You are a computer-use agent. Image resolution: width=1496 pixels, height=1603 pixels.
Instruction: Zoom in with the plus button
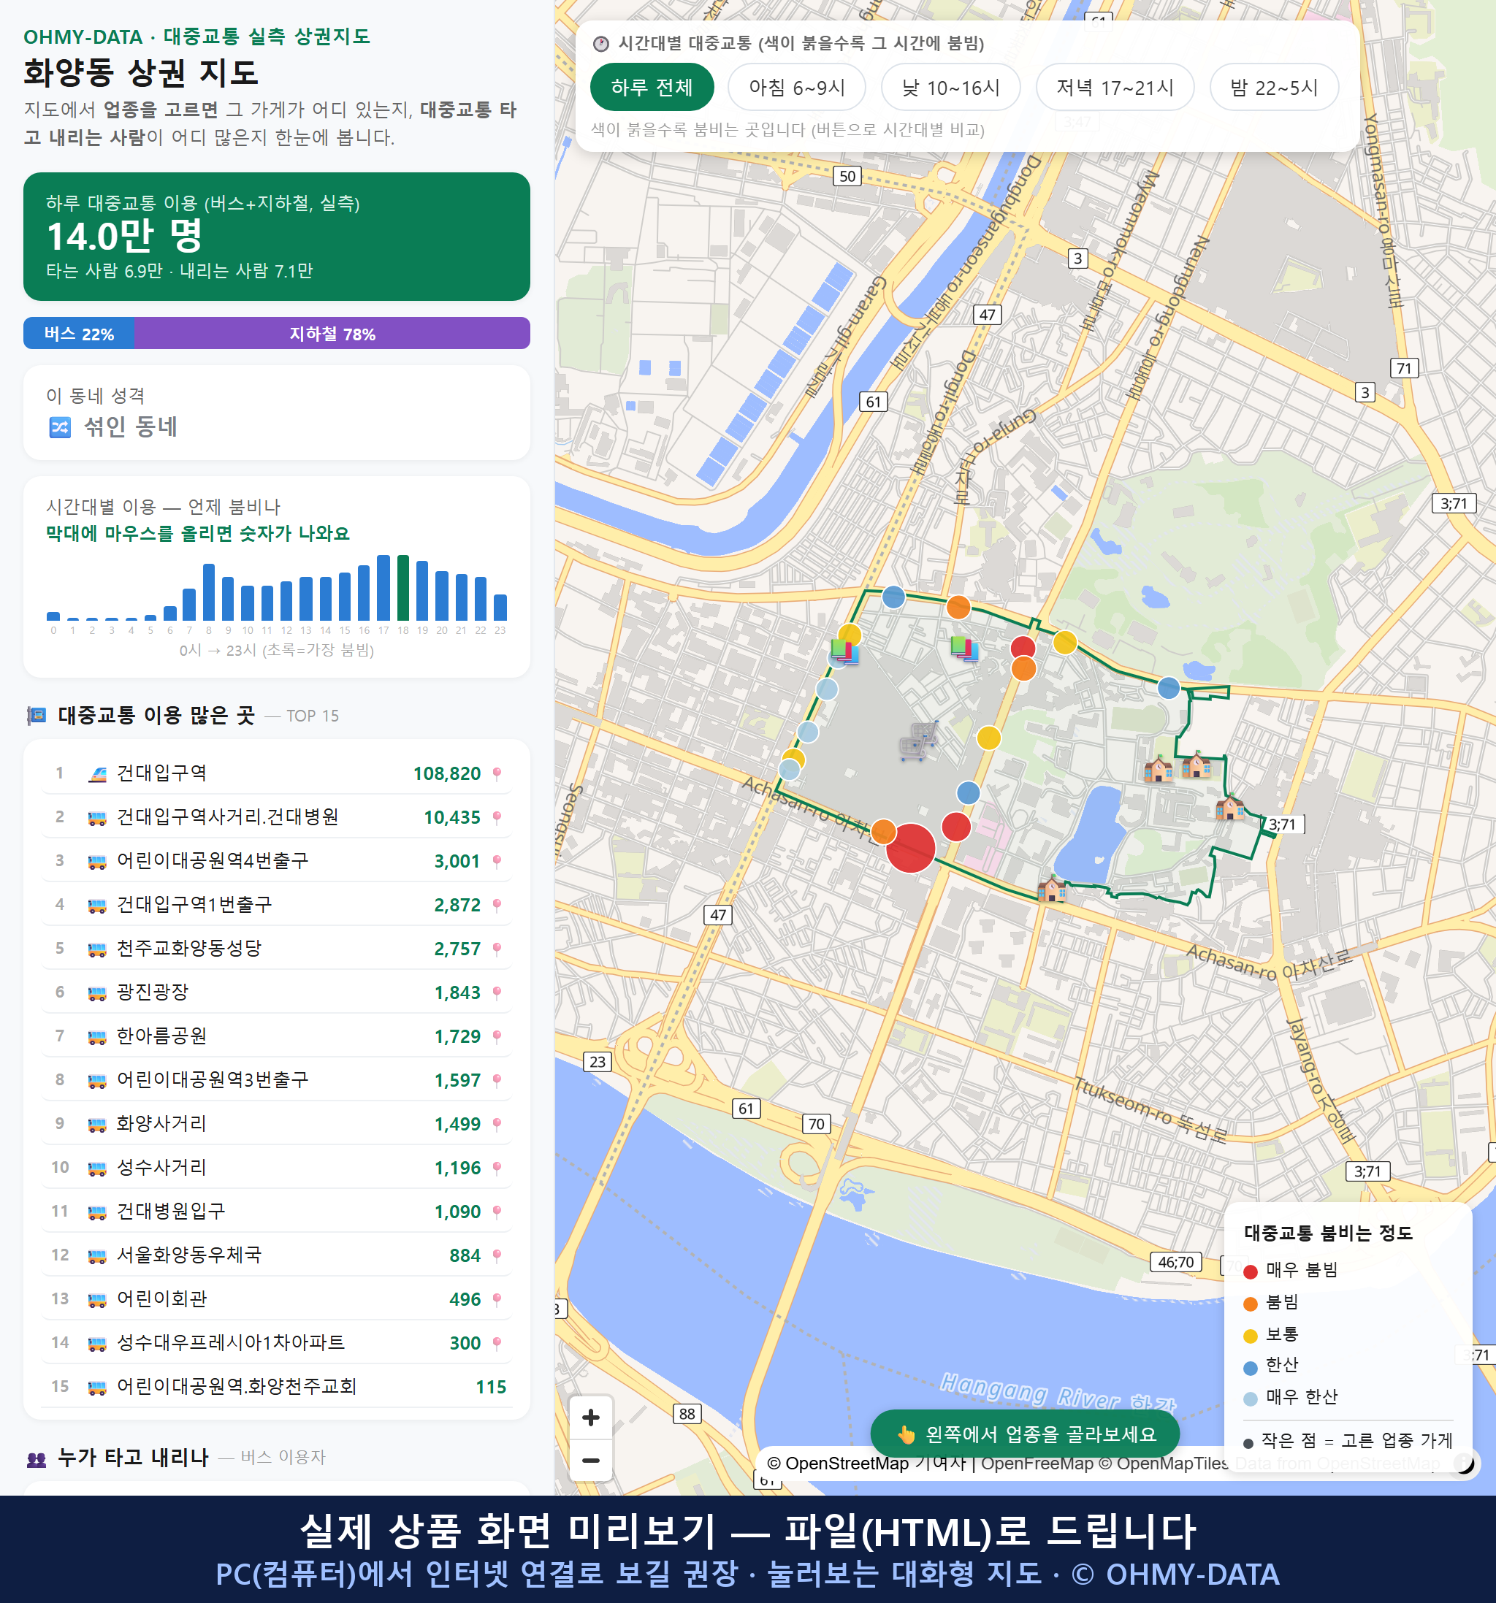[x=590, y=1417]
